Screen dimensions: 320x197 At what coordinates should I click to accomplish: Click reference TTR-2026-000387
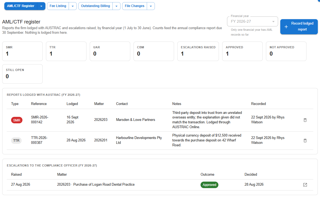pyautogui.click(x=39, y=140)
